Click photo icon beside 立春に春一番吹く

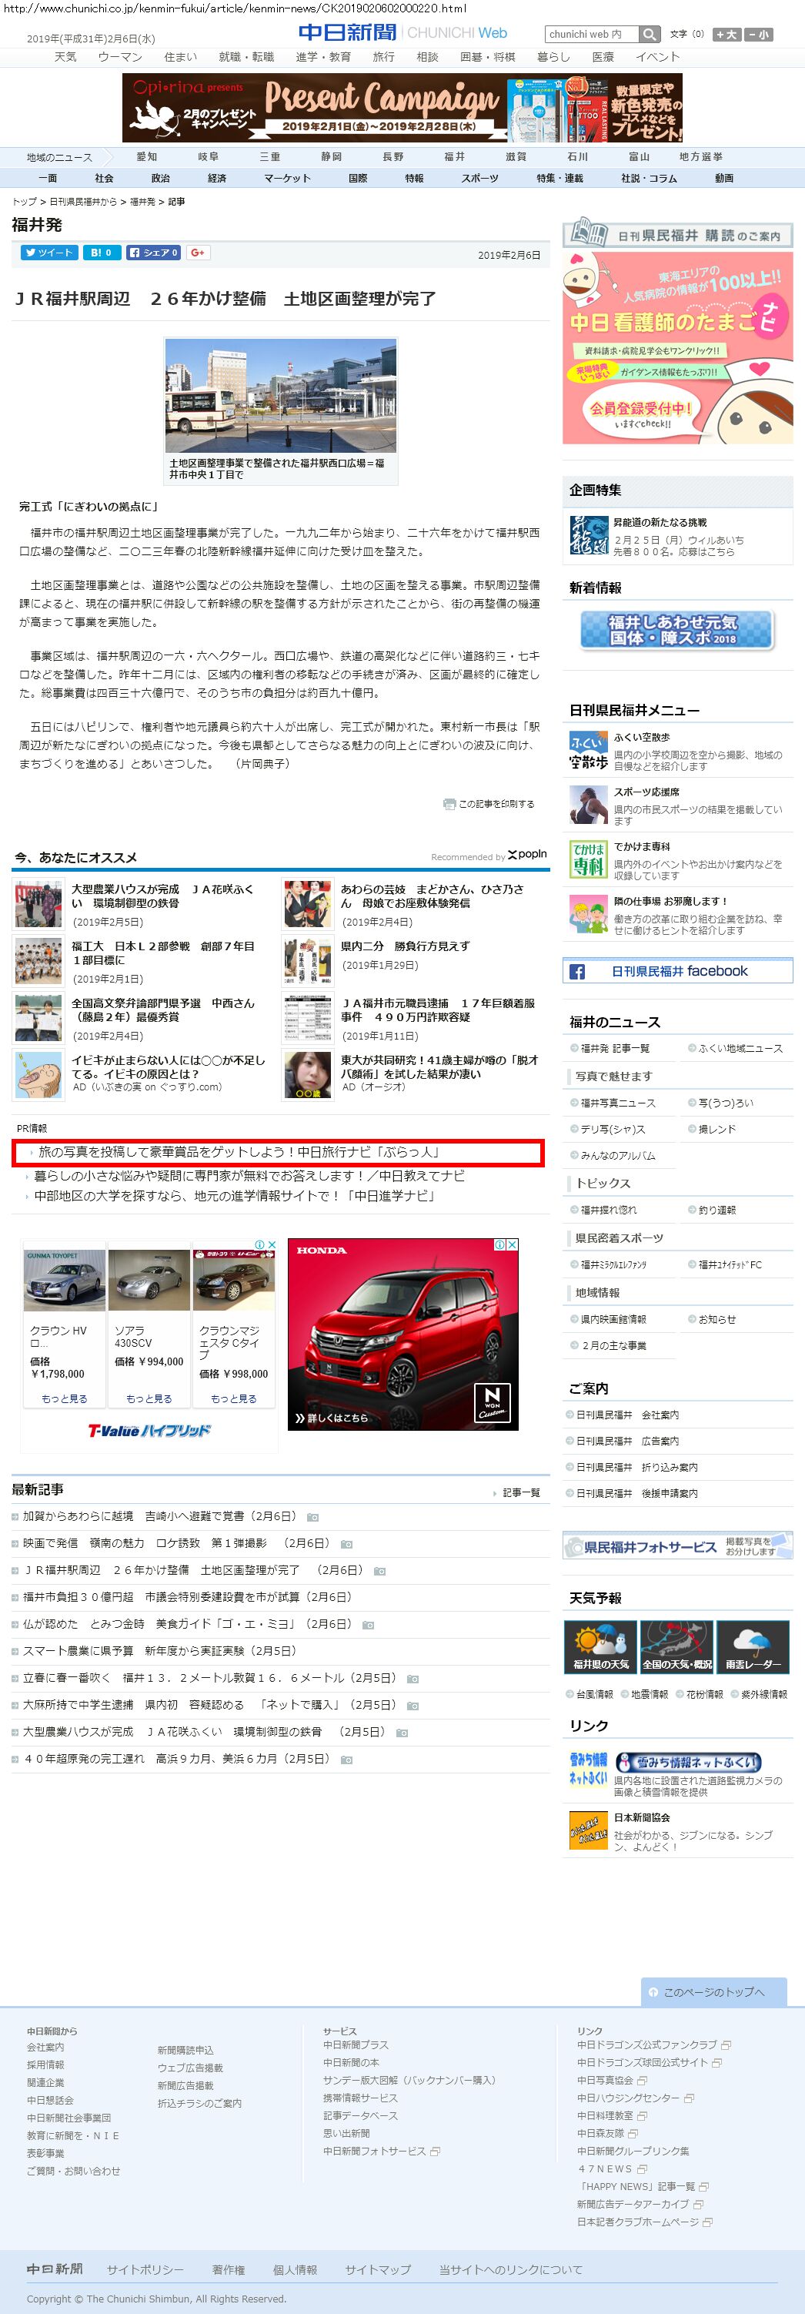[412, 1679]
